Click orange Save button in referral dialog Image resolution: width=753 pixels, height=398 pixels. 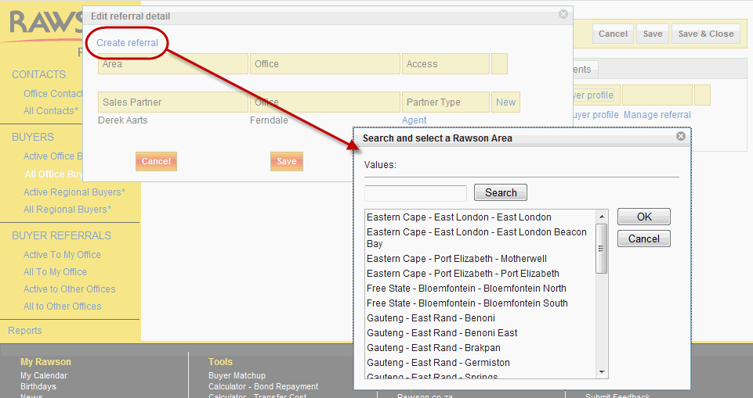tap(287, 161)
